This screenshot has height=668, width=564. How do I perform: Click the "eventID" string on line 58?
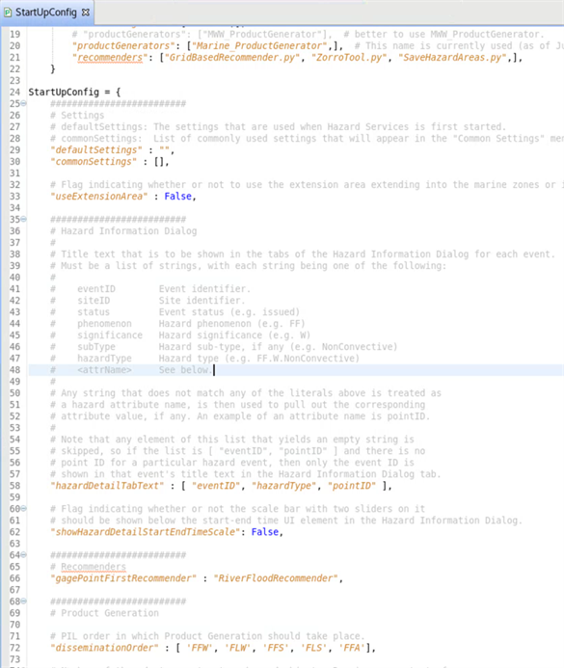(216, 486)
